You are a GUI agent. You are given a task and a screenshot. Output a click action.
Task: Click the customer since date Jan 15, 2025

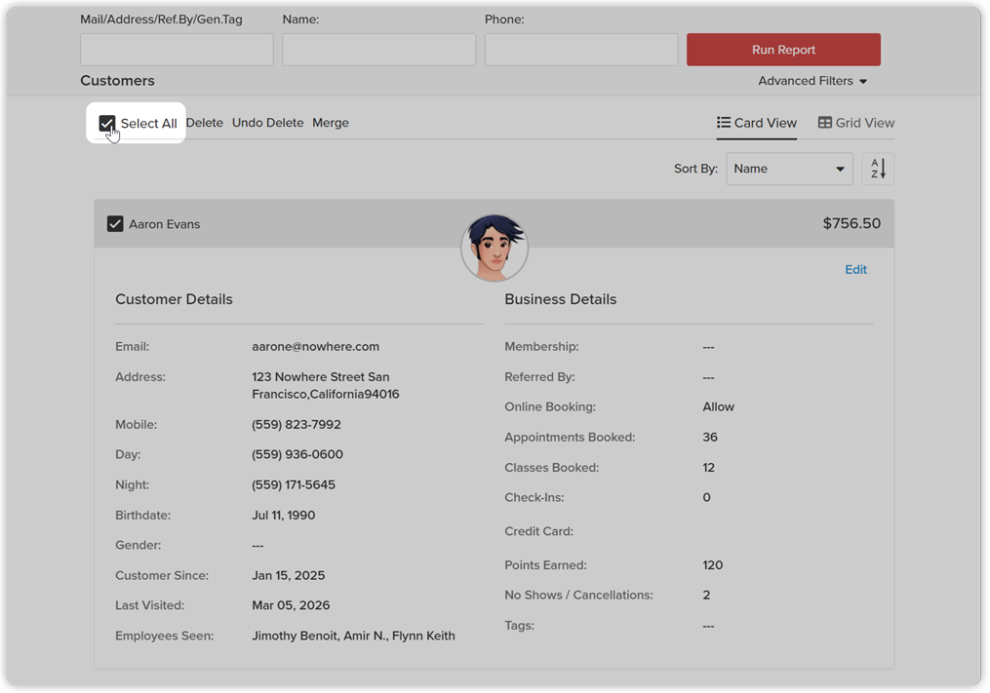pos(289,576)
